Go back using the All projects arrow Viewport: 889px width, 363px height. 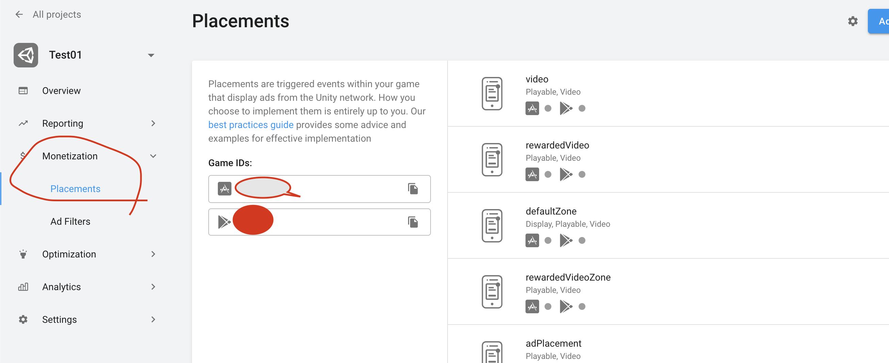coord(19,14)
